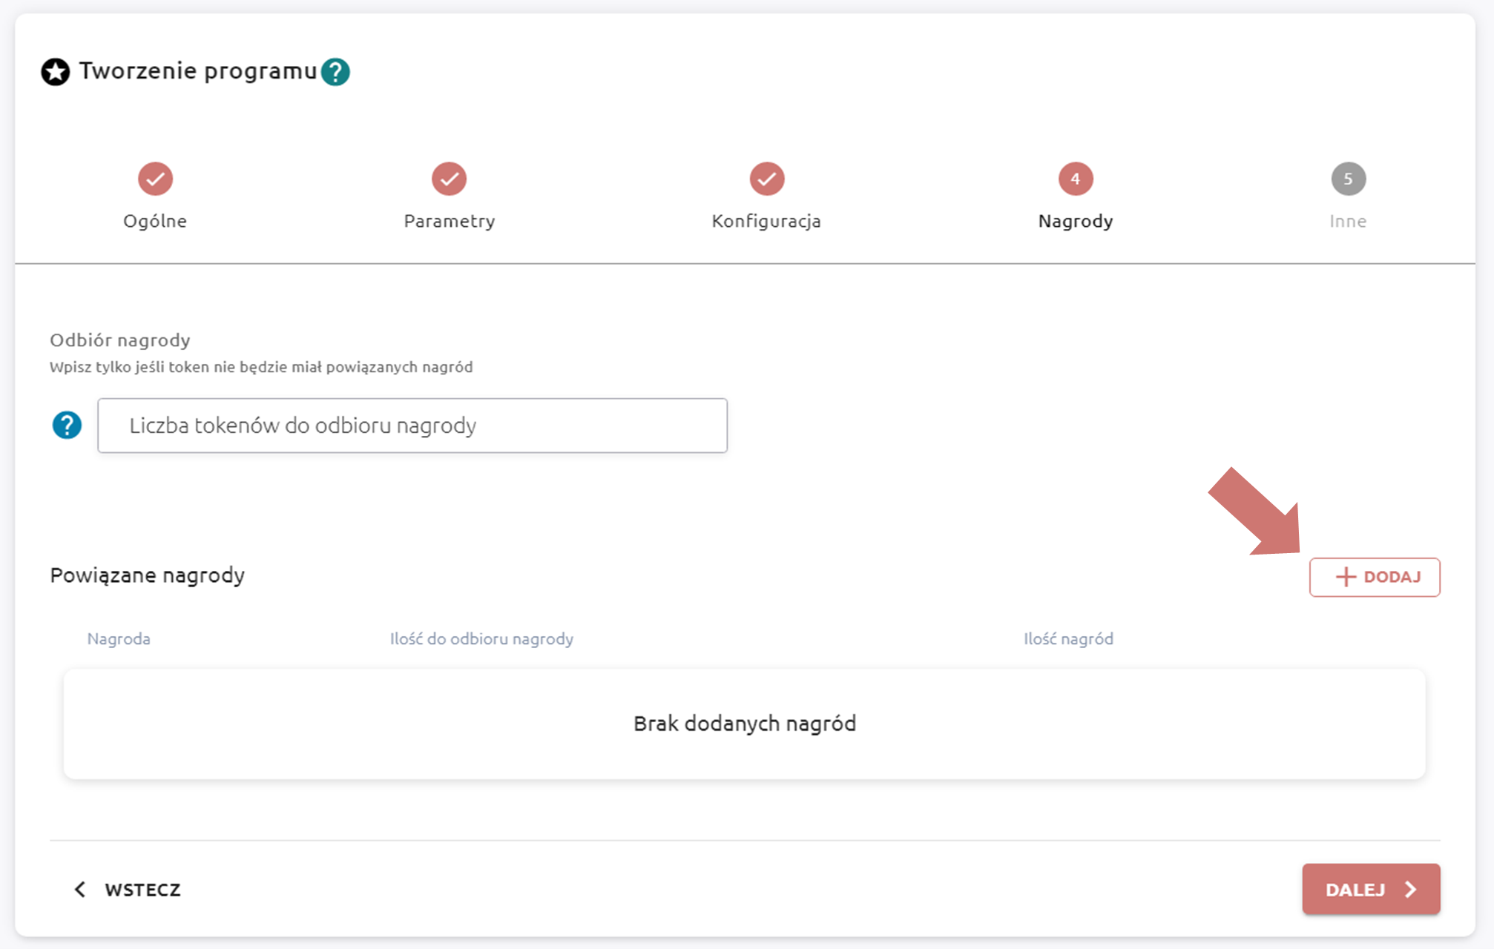
Task: Click the Ilość do odbioru nagrody column header
Action: (481, 638)
